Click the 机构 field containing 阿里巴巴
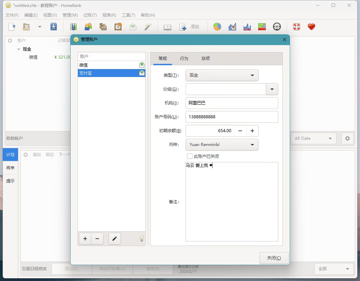360x281 pixels. [232, 103]
